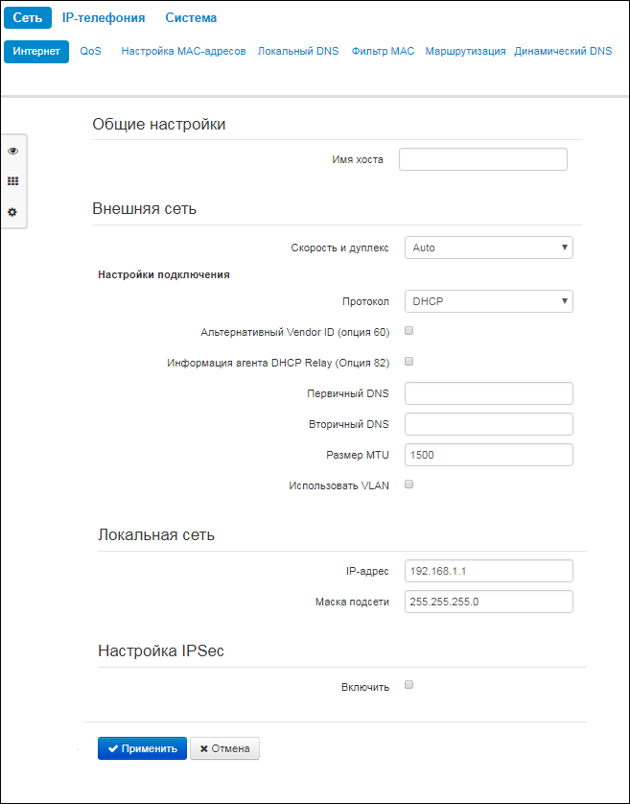The image size is (630, 804).
Task: Select the Сеть main tab
Action: pyautogui.click(x=28, y=18)
